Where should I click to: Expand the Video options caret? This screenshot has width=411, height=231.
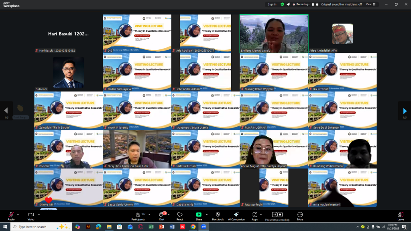pyautogui.click(x=39, y=214)
